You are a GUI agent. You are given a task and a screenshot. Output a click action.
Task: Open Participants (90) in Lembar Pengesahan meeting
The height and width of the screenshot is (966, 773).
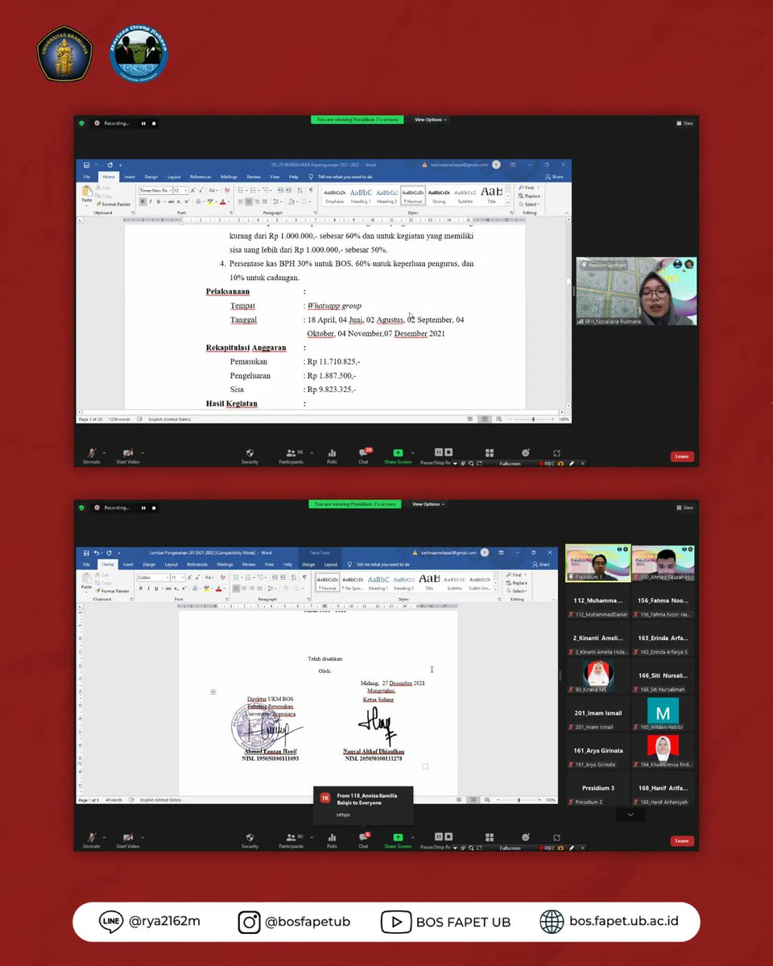291,840
